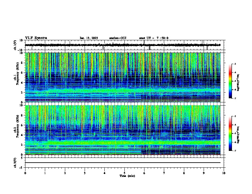Click the flat ch.3 voltage line
The width and height of the screenshot is (252, 194).
click(122, 163)
